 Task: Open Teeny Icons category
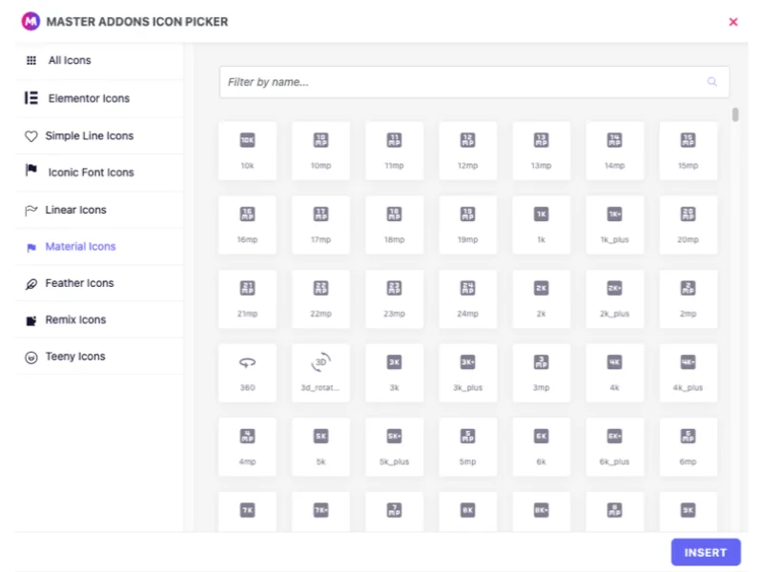(99, 357)
